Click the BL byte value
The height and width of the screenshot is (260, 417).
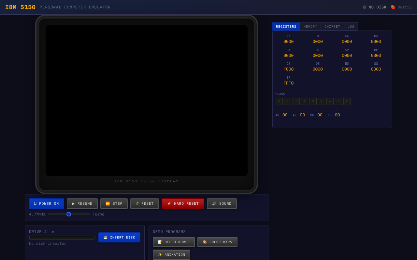point(338,115)
